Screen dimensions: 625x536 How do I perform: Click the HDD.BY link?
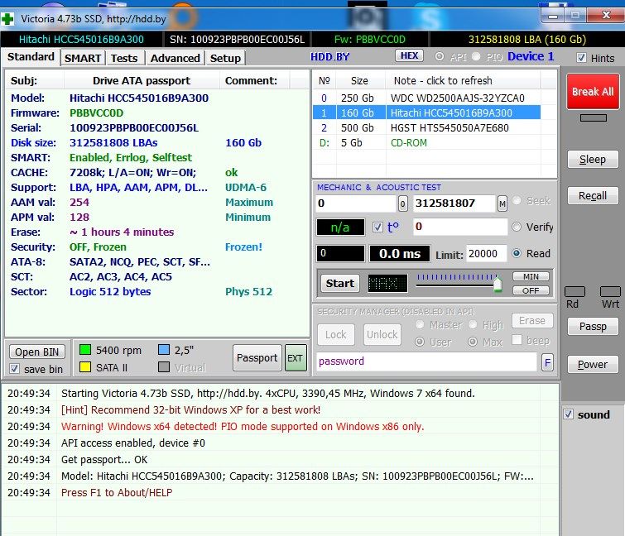(330, 57)
